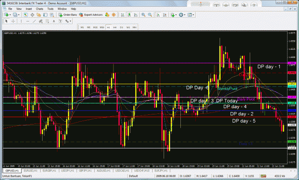299x180 pixels.
Task: Toggle the Terminal panel icon
Action: click(45, 15)
